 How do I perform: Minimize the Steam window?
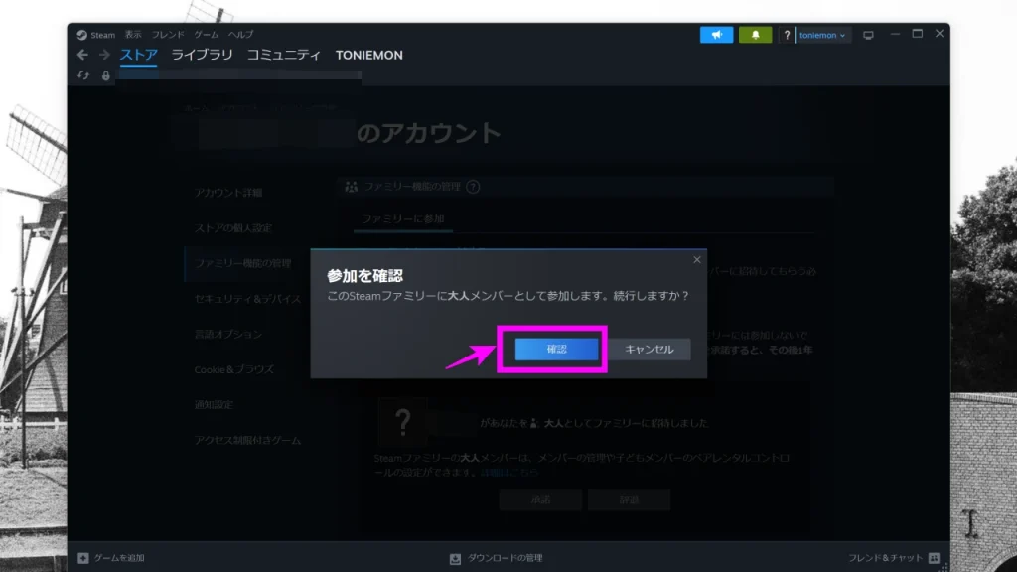895,34
